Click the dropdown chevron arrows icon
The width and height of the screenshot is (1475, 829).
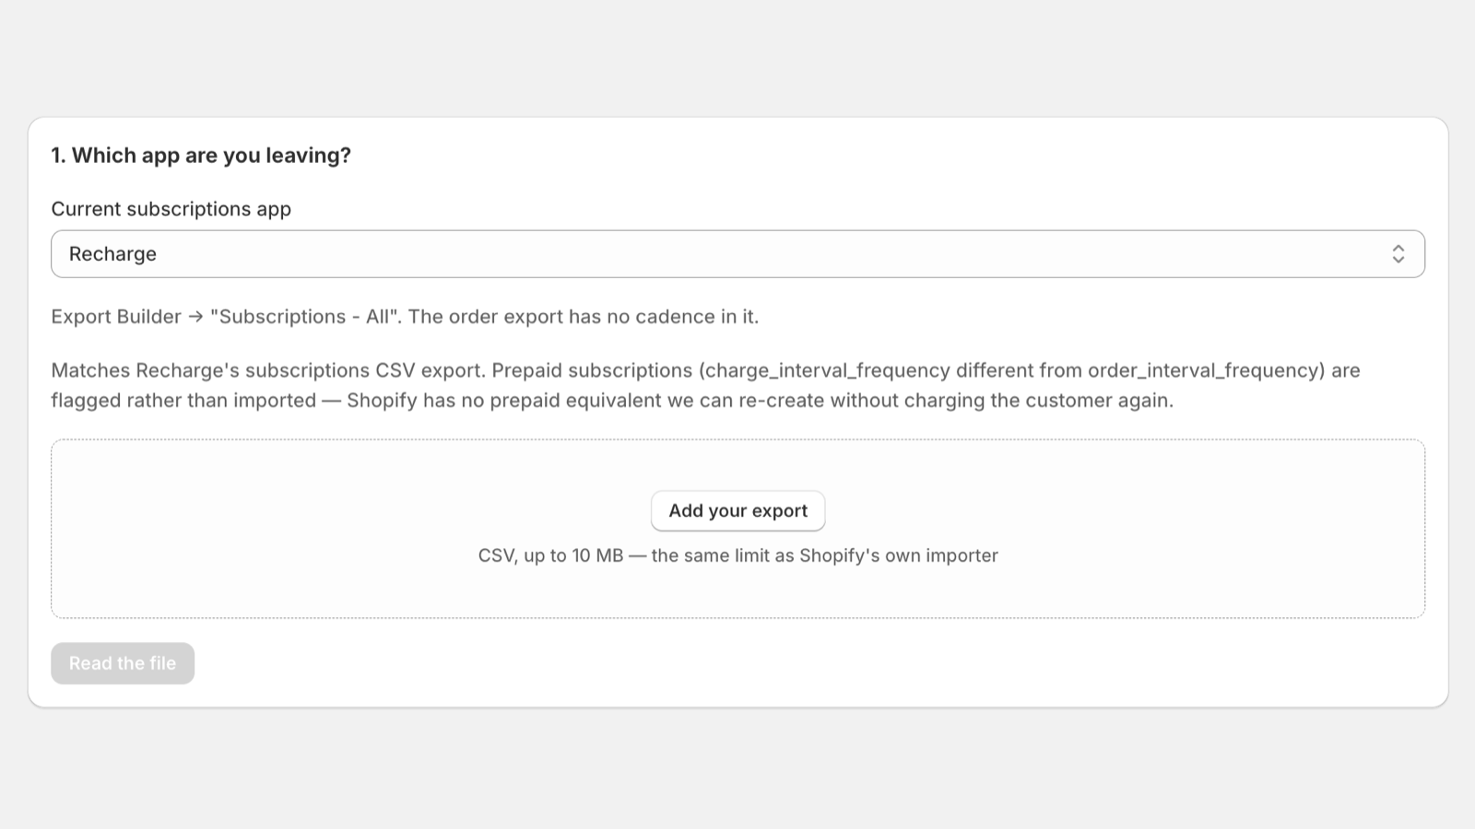click(x=1398, y=254)
